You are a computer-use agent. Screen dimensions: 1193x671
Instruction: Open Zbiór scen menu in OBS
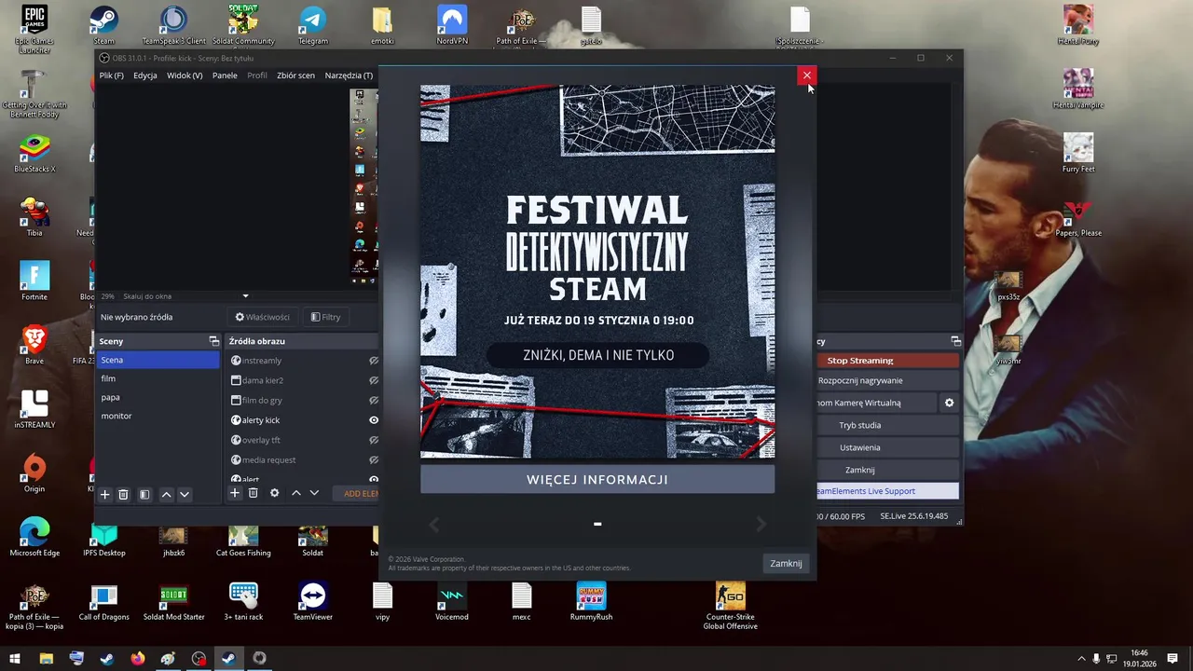(x=295, y=75)
